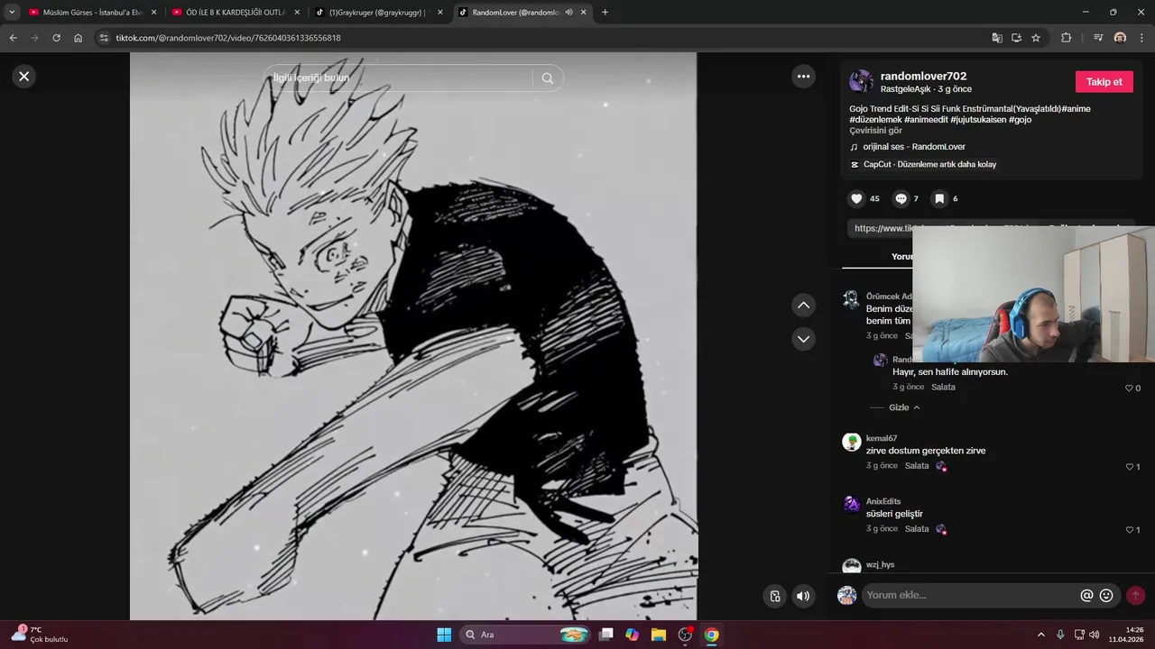1155x649 pixels.
Task: Open File Explorer from taskbar
Action: pyautogui.click(x=659, y=635)
